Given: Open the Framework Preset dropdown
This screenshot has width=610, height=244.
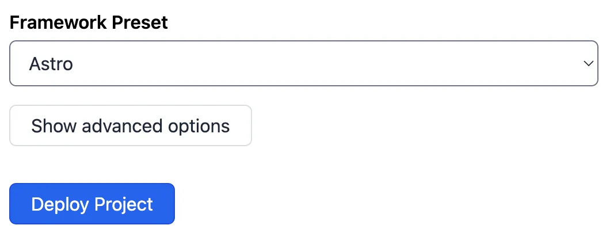Looking at the screenshot, I should click(303, 63).
